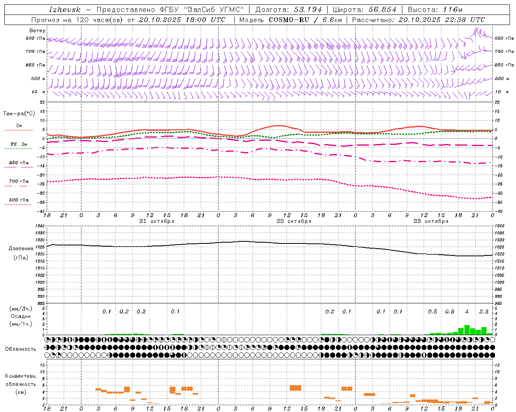Click the Izhevsk station name in header
Viewport: 516px width, 412px height.
65,10
